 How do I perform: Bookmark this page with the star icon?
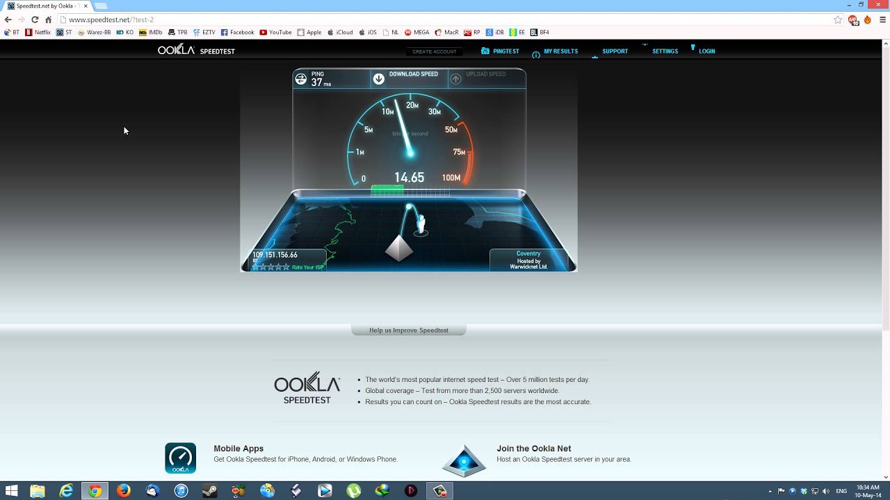pos(838,19)
